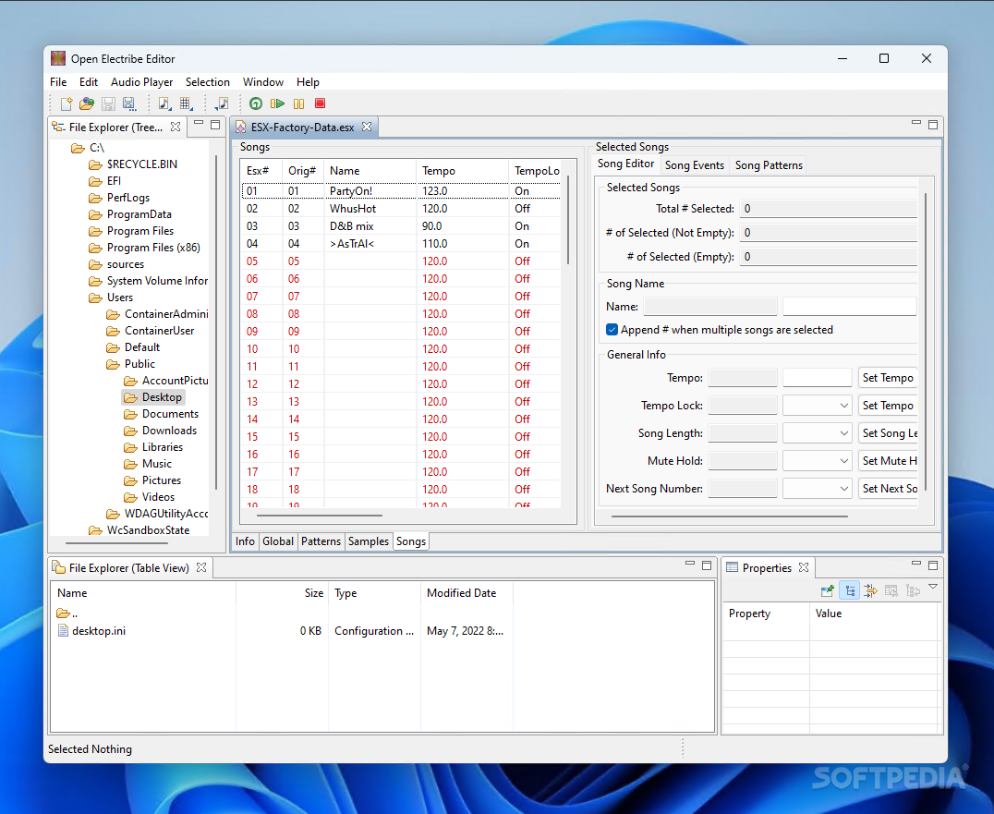
Task: Switch to the Global bottom tab
Action: [x=278, y=541]
